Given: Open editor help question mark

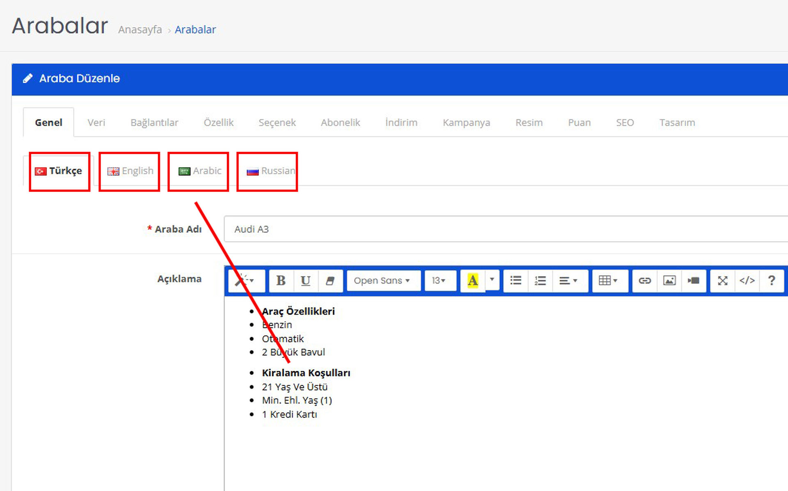Looking at the screenshot, I should (772, 281).
